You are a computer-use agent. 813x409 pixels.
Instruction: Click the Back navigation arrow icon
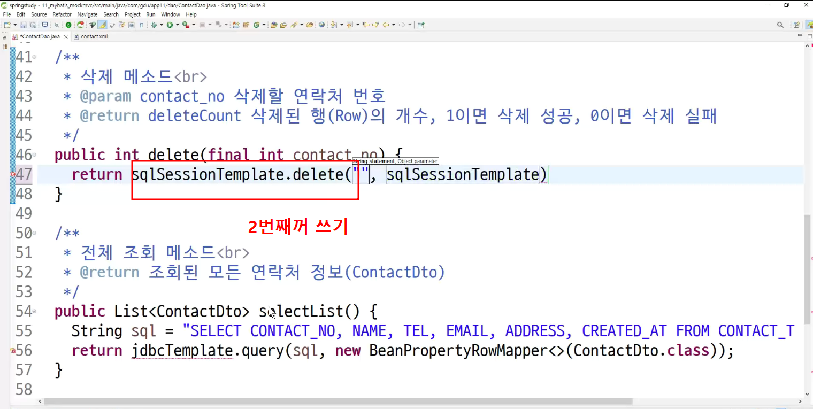tap(386, 25)
